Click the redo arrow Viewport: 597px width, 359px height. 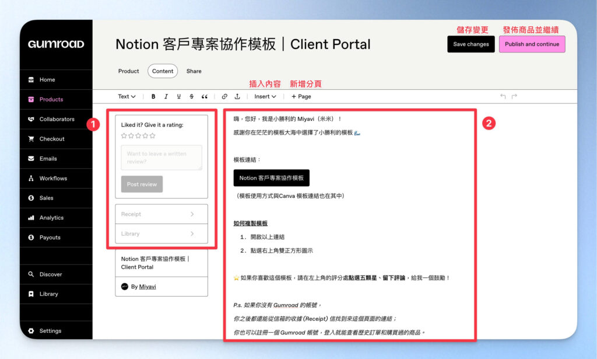coord(514,97)
